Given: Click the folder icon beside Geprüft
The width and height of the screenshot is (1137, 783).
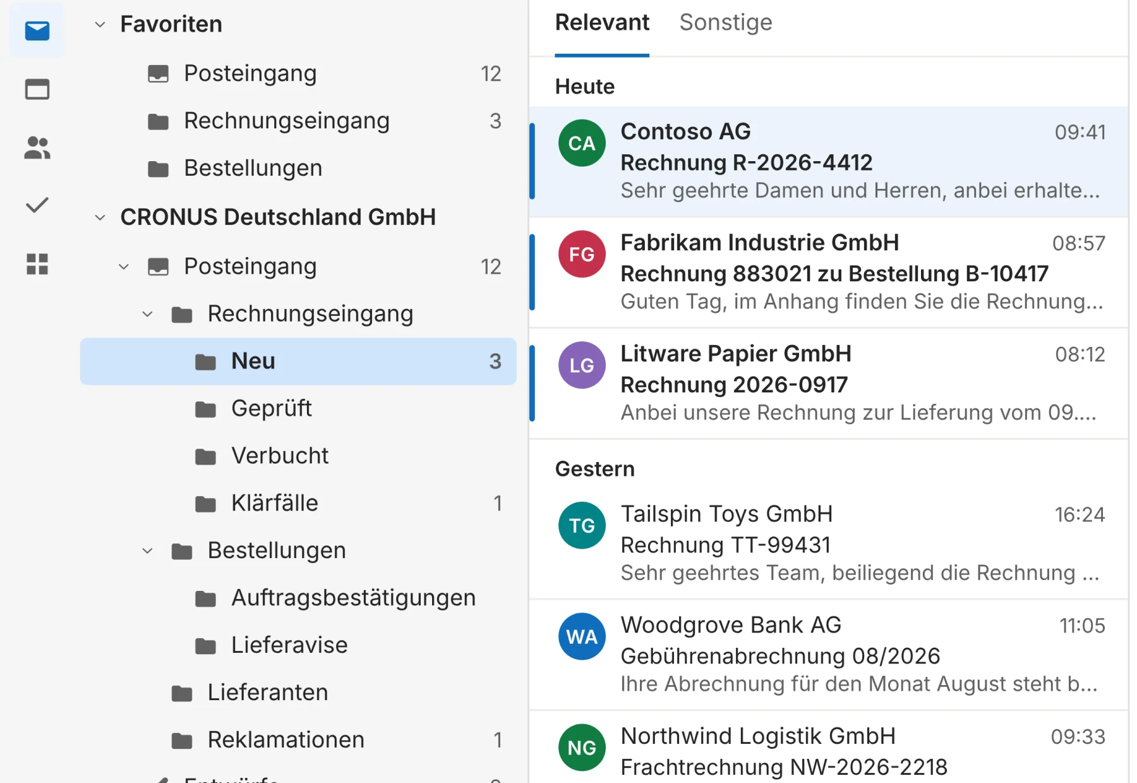Looking at the screenshot, I should click(x=205, y=410).
